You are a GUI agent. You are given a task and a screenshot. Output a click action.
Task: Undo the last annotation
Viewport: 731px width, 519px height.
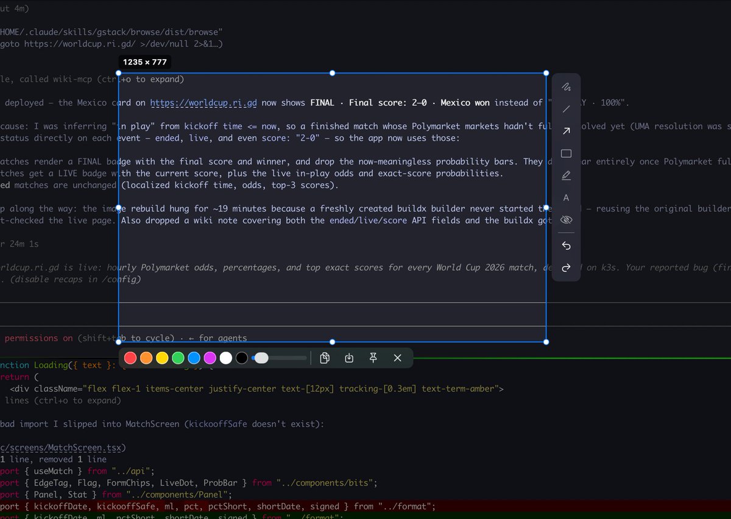pyautogui.click(x=566, y=245)
